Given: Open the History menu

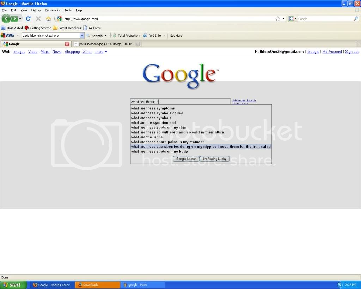Looking at the screenshot, I should click(x=36, y=10).
